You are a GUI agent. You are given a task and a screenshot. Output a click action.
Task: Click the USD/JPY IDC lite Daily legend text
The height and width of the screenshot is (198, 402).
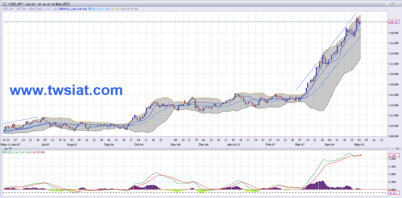[x=29, y=9]
